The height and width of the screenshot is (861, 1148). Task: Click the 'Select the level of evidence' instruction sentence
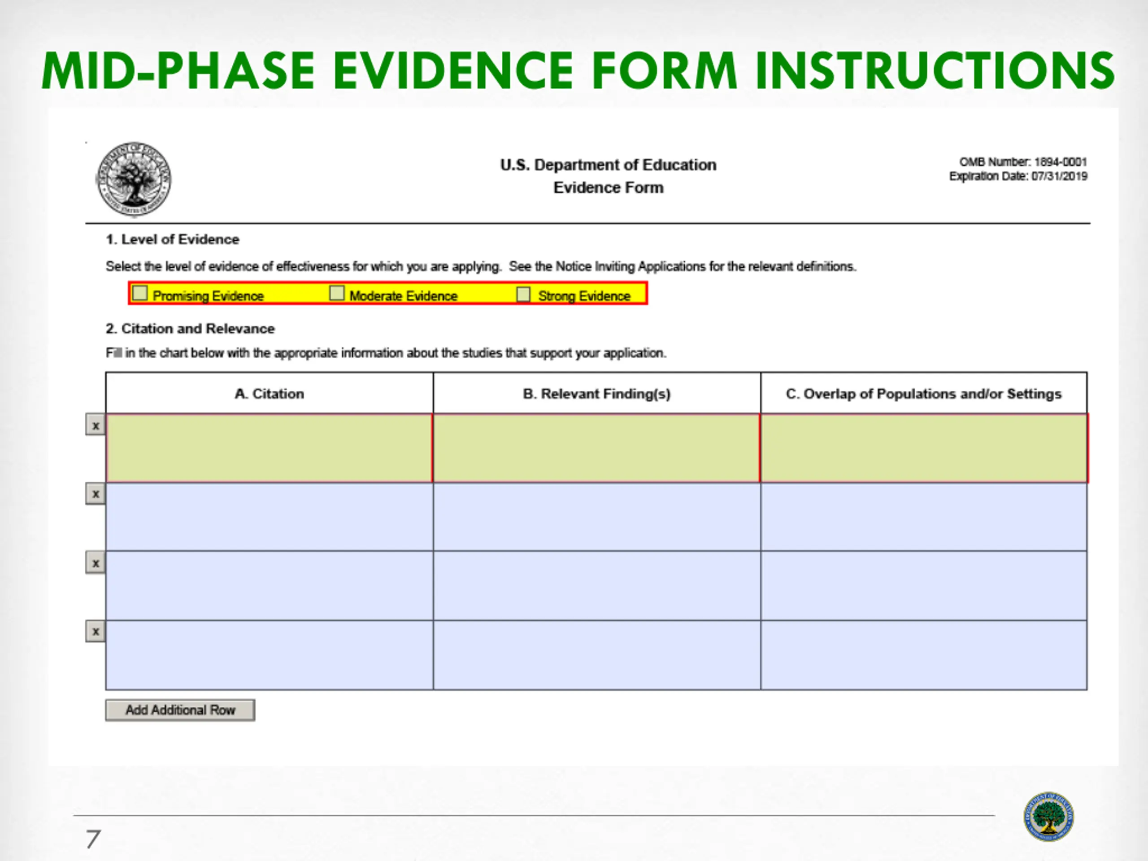coord(481,266)
